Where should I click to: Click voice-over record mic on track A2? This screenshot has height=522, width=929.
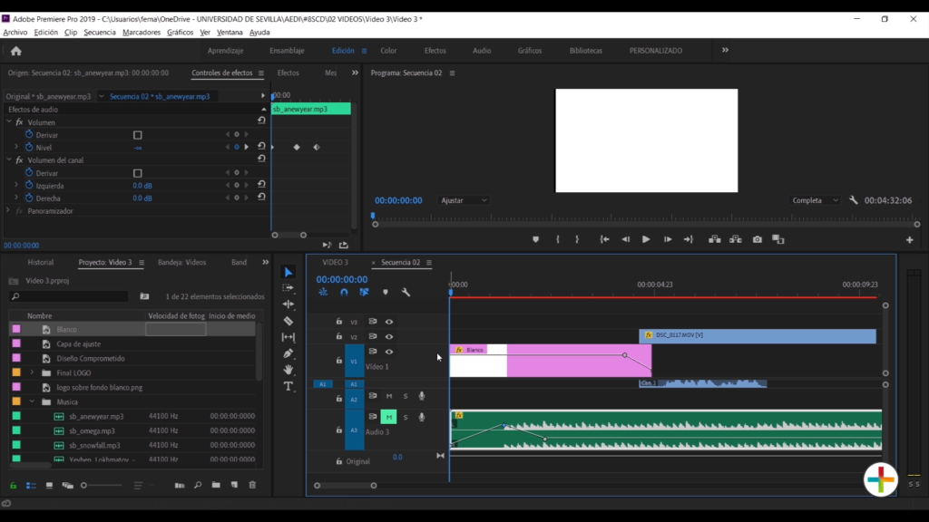click(x=422, y=396)
